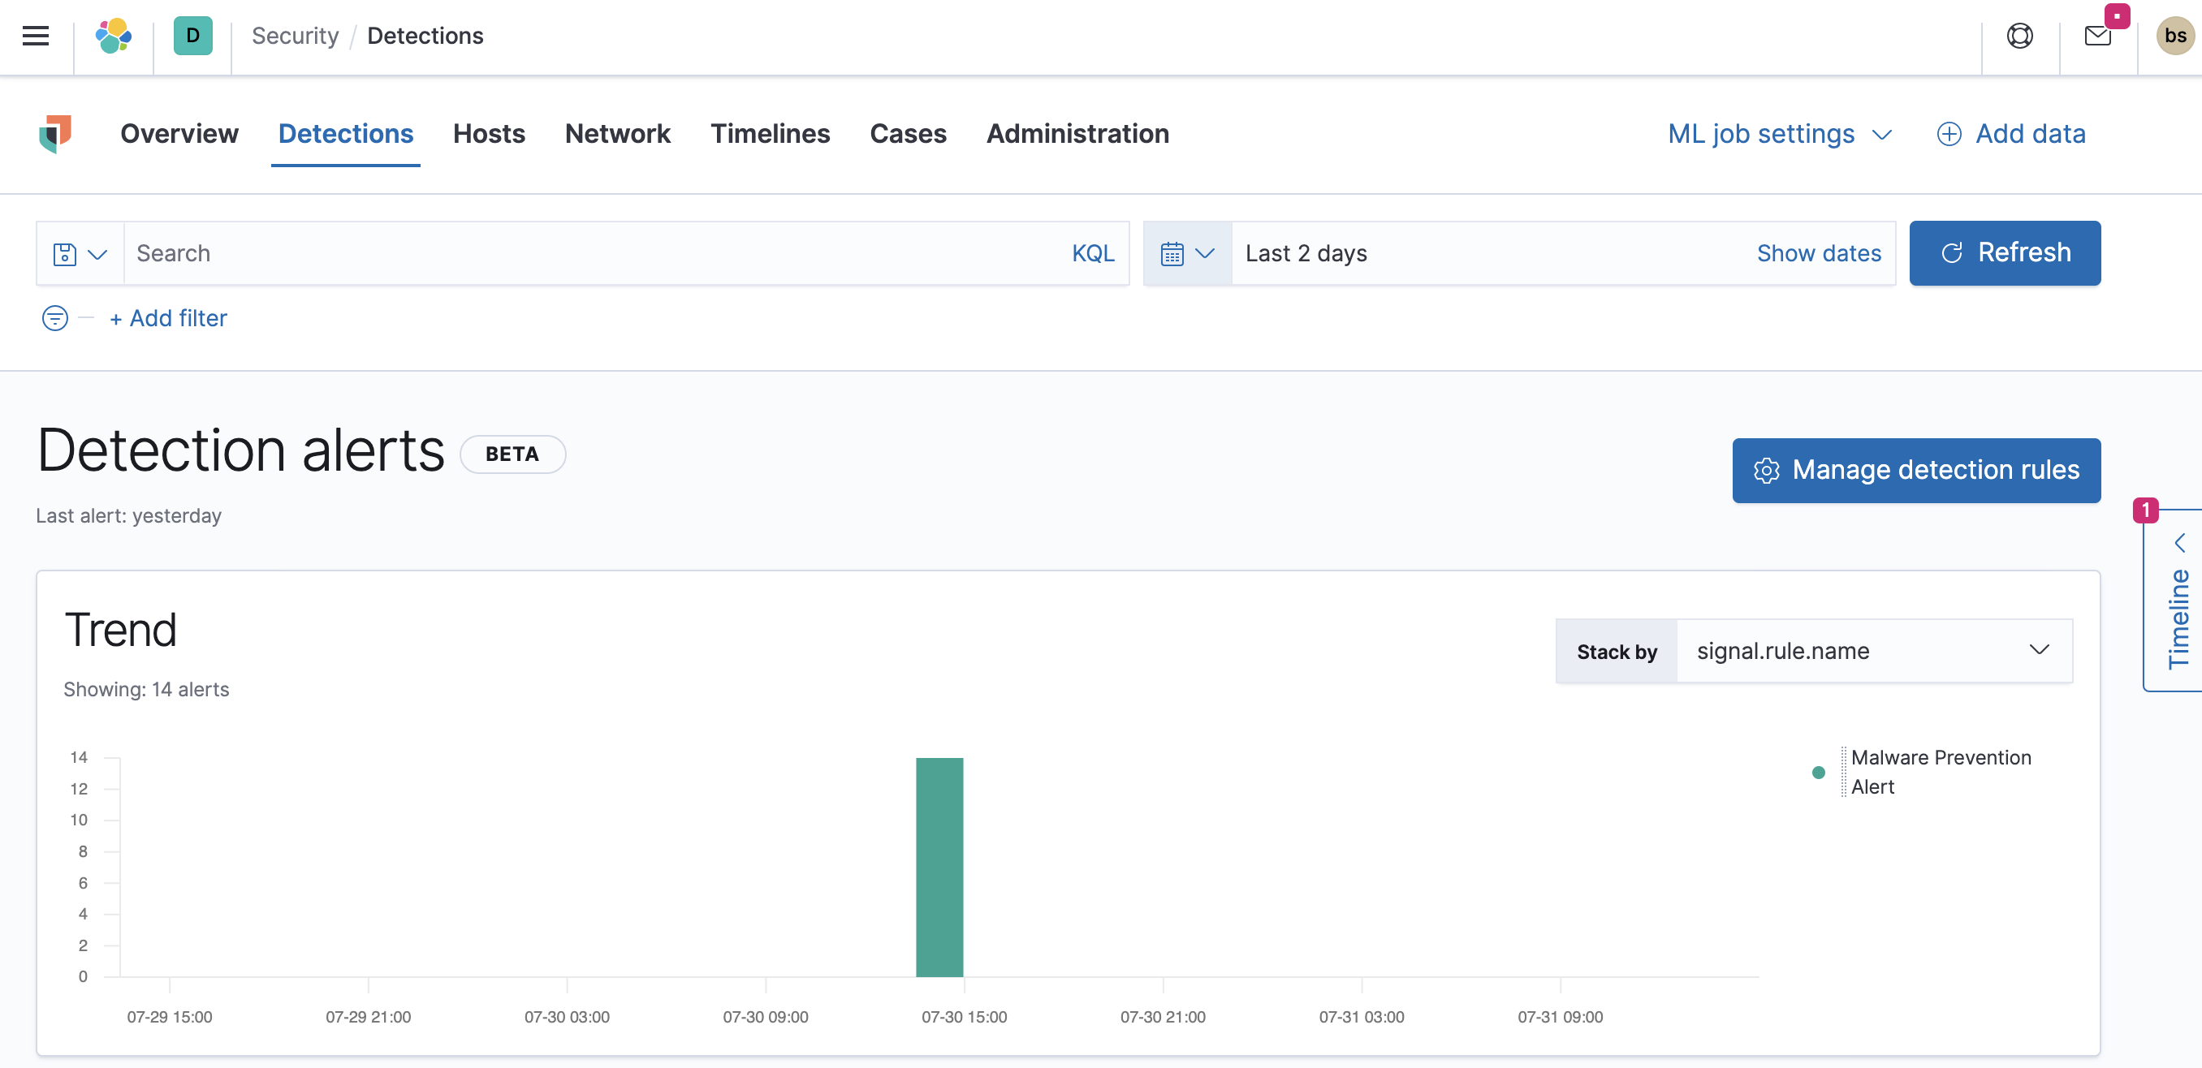Open the help circle icon in top bar
This screenshot has height=1068, width=2202.
pos(2019,37)
